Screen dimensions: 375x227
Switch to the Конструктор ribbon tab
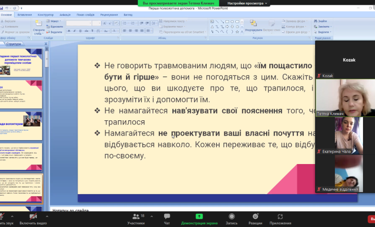point(45,15)
